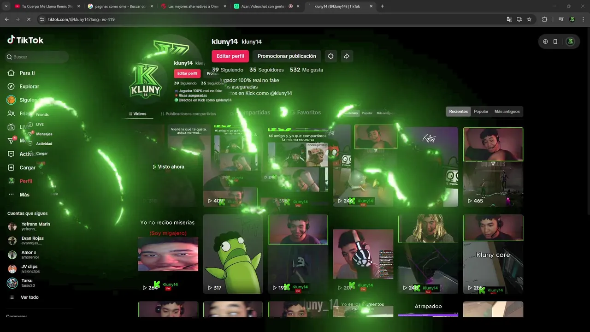
Task: Click the large red Editar perfil button
Action: (x=230, y=56)
